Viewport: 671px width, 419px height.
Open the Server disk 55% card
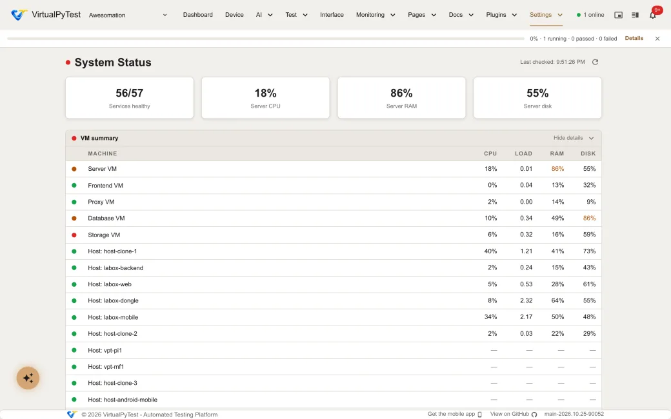coord(537,98)
